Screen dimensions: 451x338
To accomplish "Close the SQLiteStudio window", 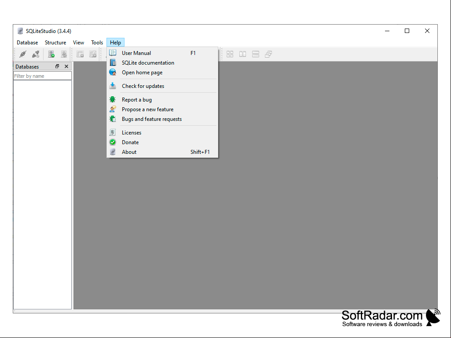I will (x=427, y=31).
